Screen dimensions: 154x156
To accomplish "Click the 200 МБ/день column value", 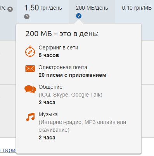I will 92,8.
